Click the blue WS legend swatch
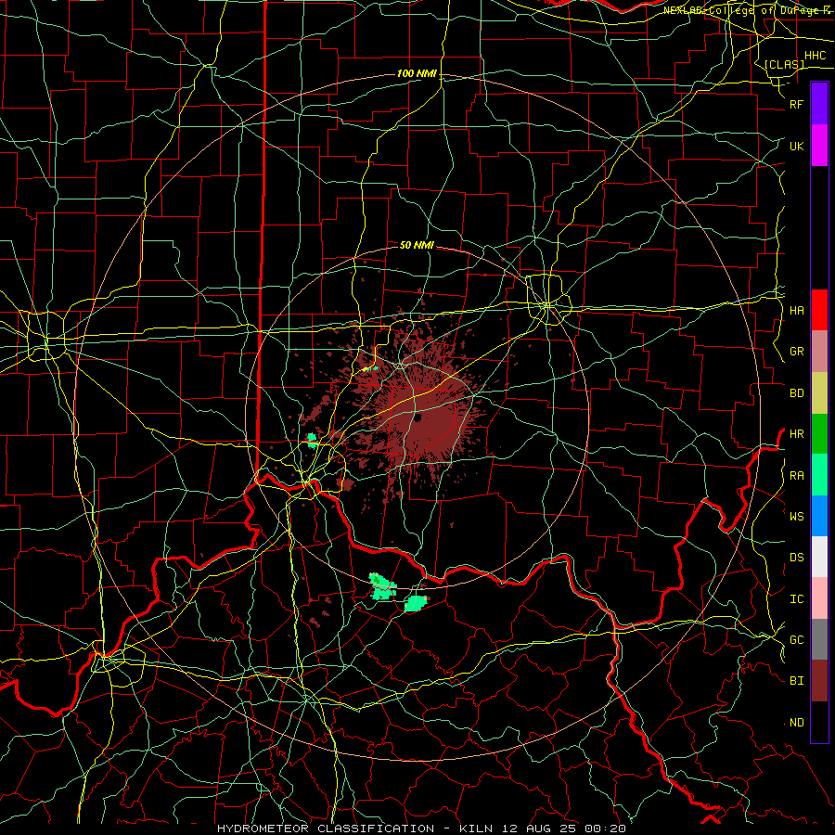This screenshot has width=835, height=835. tap(819, 516)
